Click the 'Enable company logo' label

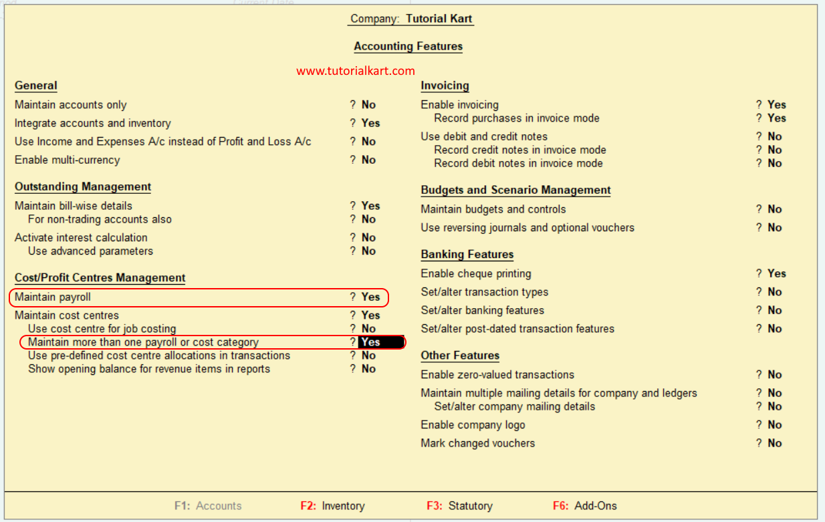point(473,425)
